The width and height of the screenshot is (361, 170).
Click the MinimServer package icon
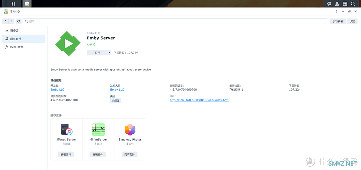tap(98, 129)
